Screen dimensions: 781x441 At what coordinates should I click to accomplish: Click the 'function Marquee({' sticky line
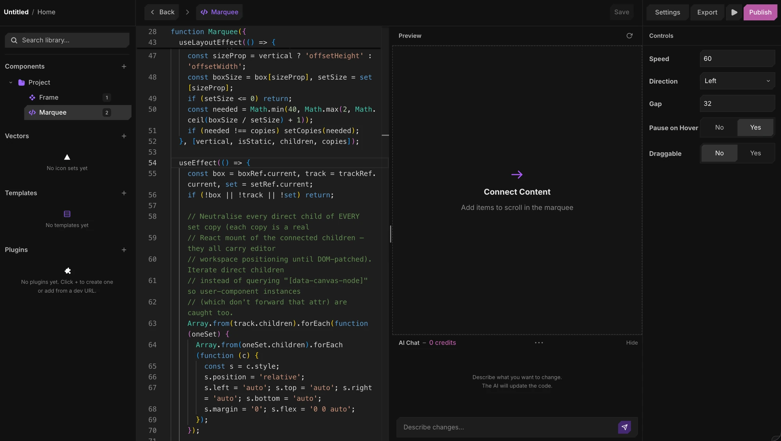(x=208, y=32)
